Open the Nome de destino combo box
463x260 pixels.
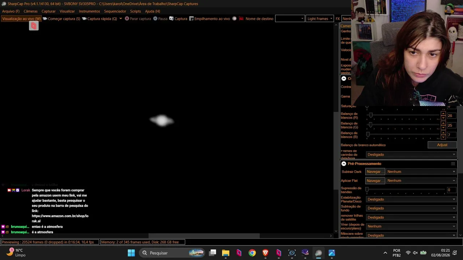(290, 19)
